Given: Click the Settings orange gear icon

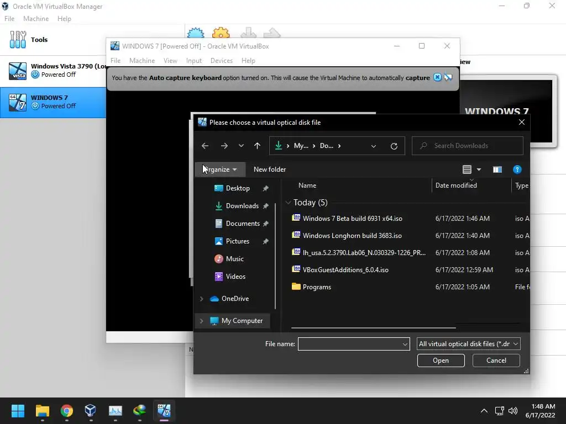Looking at the screenshot, I should click(221, 33).
